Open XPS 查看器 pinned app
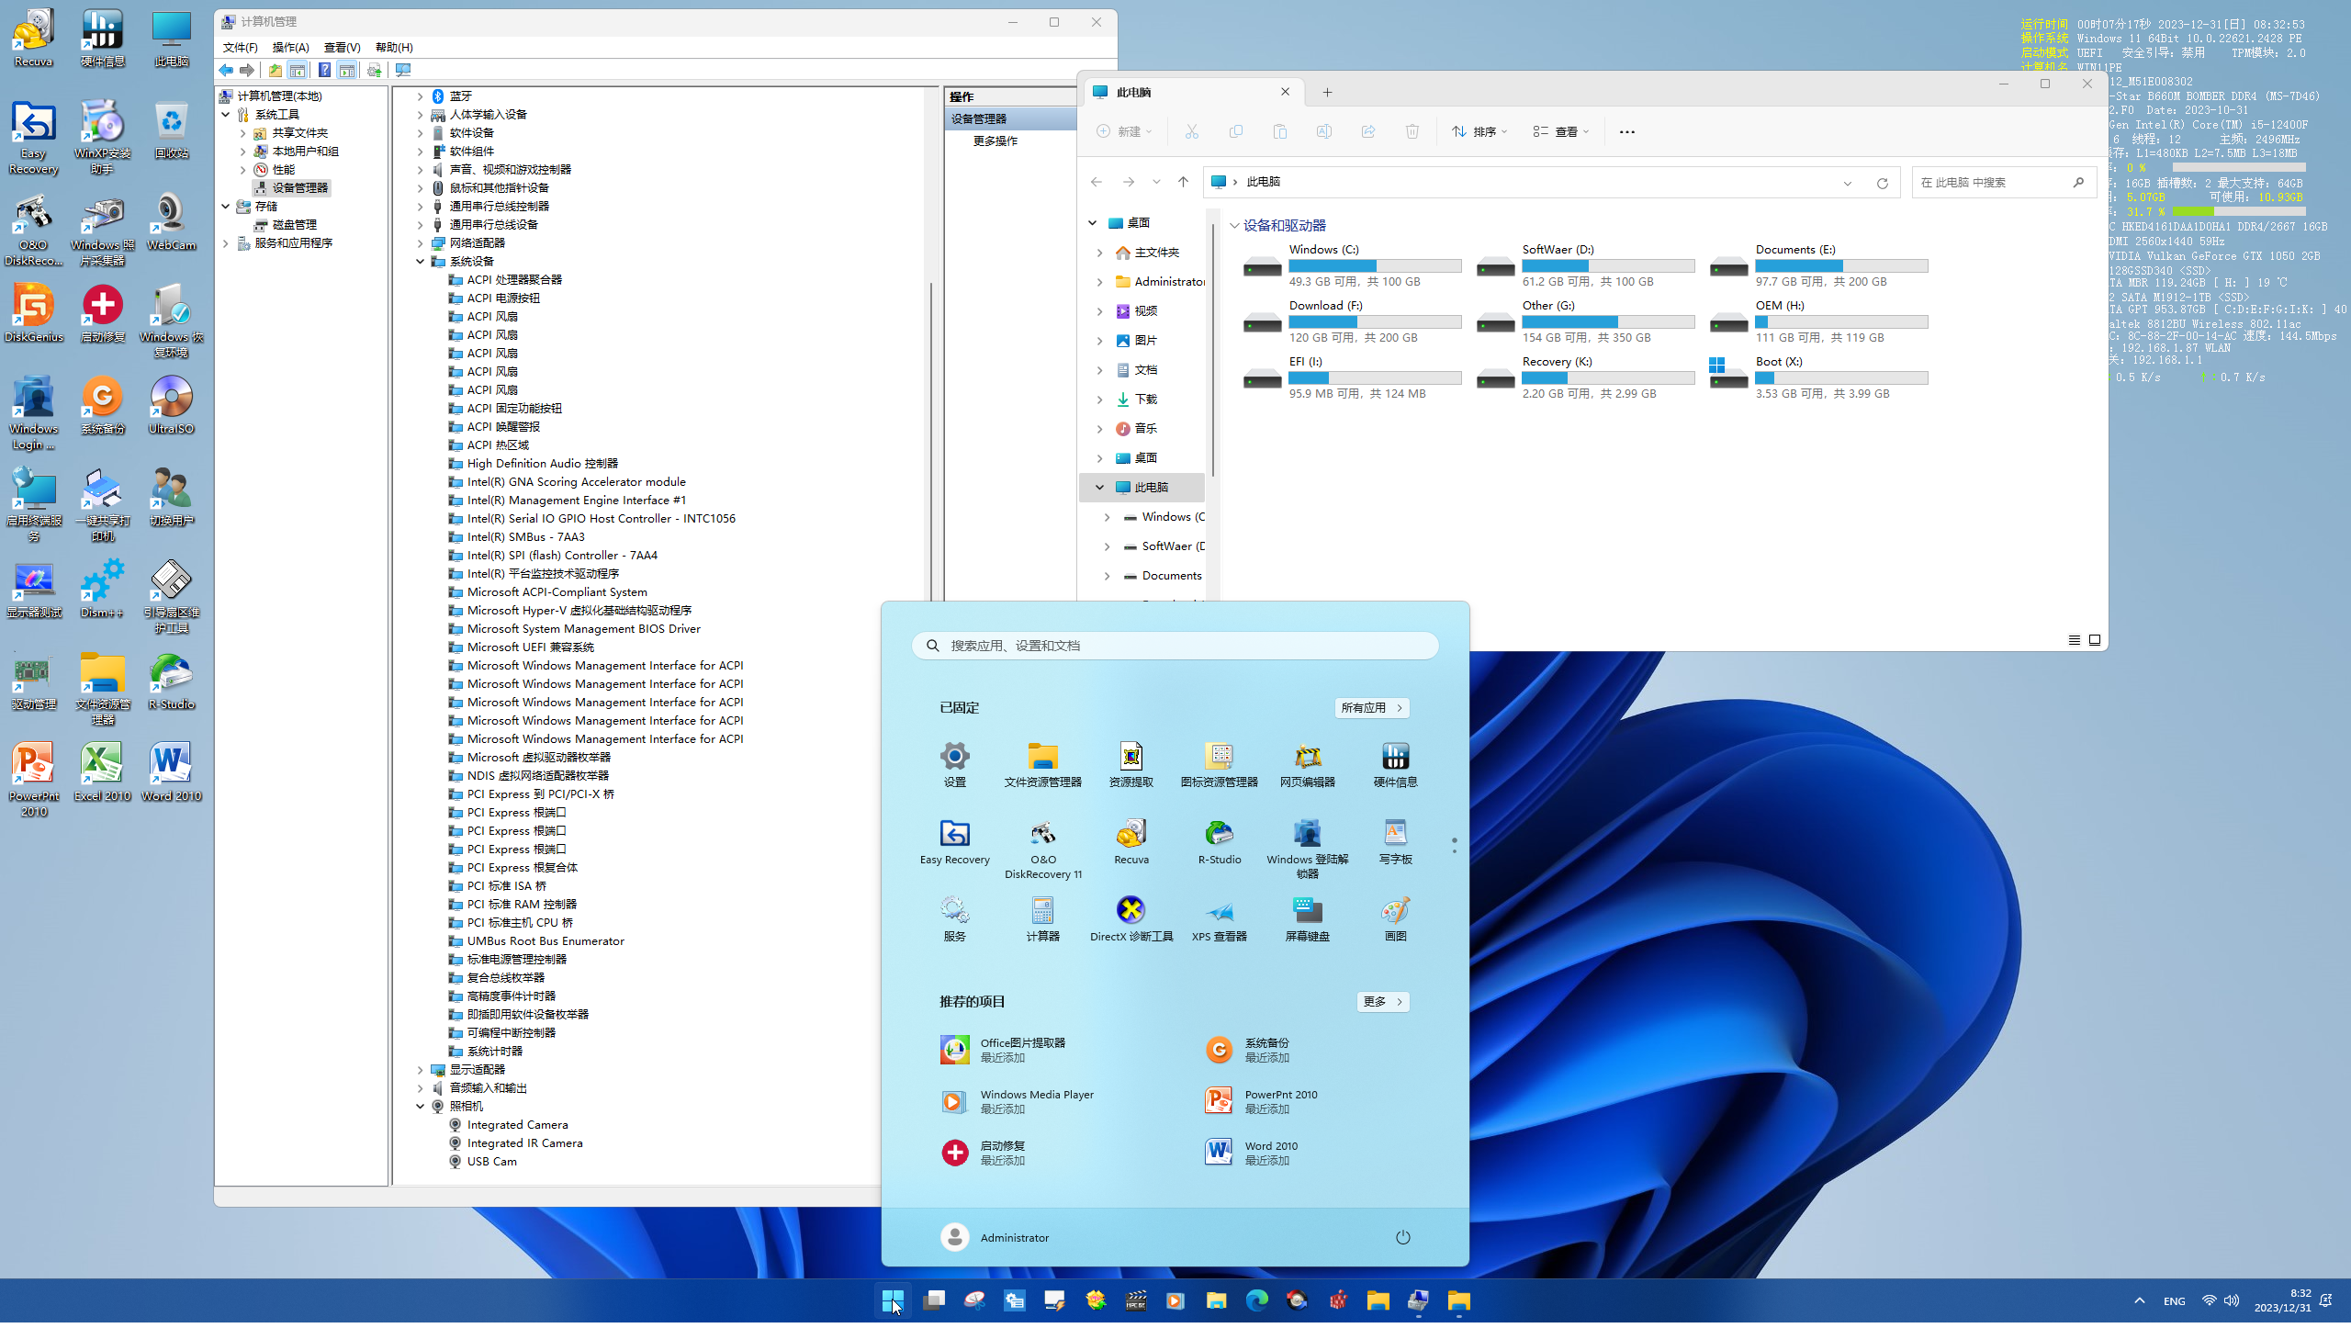 pyautogui.click(x=1219, y=918)
